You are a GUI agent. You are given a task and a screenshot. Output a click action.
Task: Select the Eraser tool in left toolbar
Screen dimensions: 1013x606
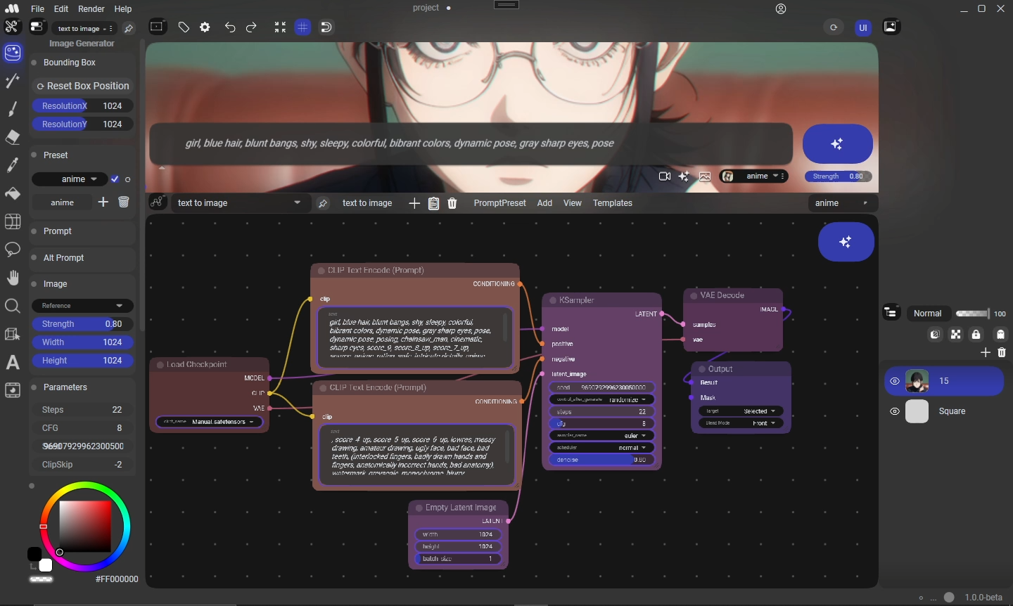point(13,137)
